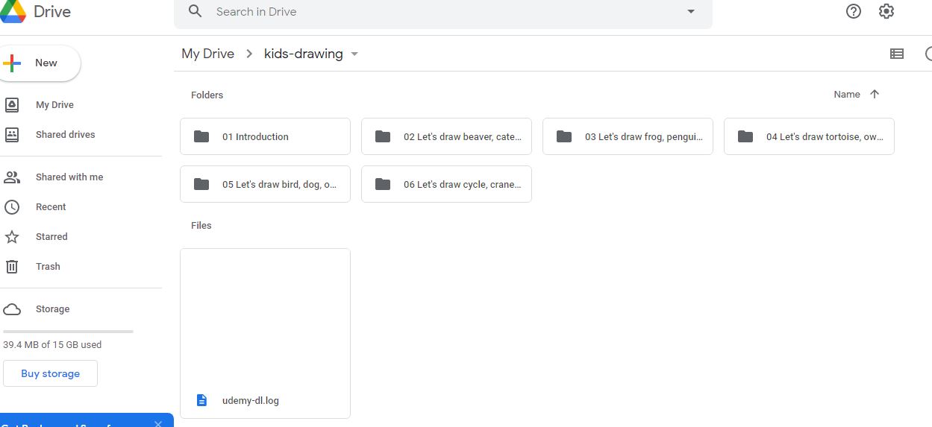
Task: Open the Recent section
Action: tap(51, 207)
